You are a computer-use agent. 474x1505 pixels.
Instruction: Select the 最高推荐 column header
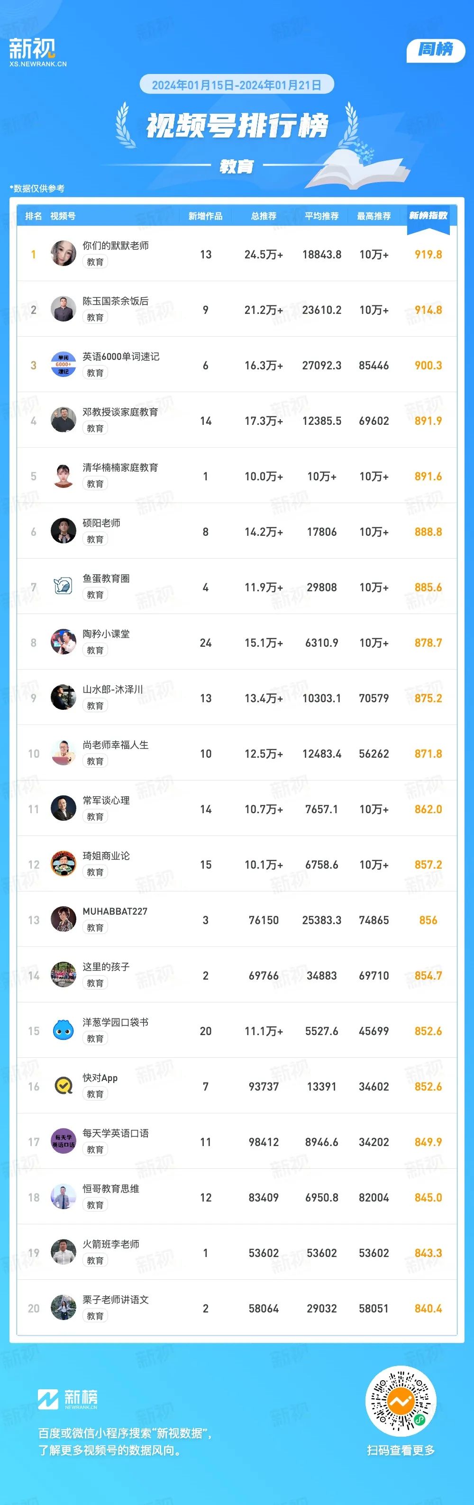(374, 216)
